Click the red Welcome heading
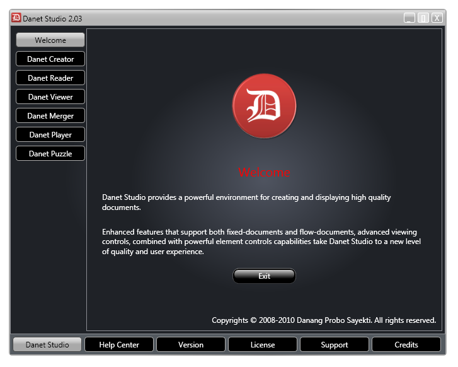458x367 pixels. point(264,172)
